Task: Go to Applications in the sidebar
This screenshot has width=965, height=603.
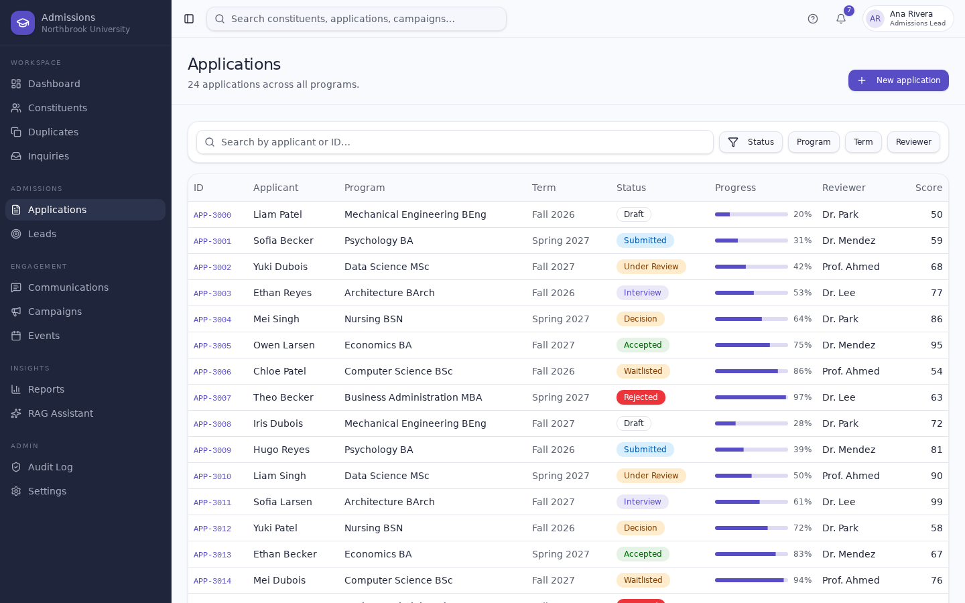Action: click(x=85, y=210)
